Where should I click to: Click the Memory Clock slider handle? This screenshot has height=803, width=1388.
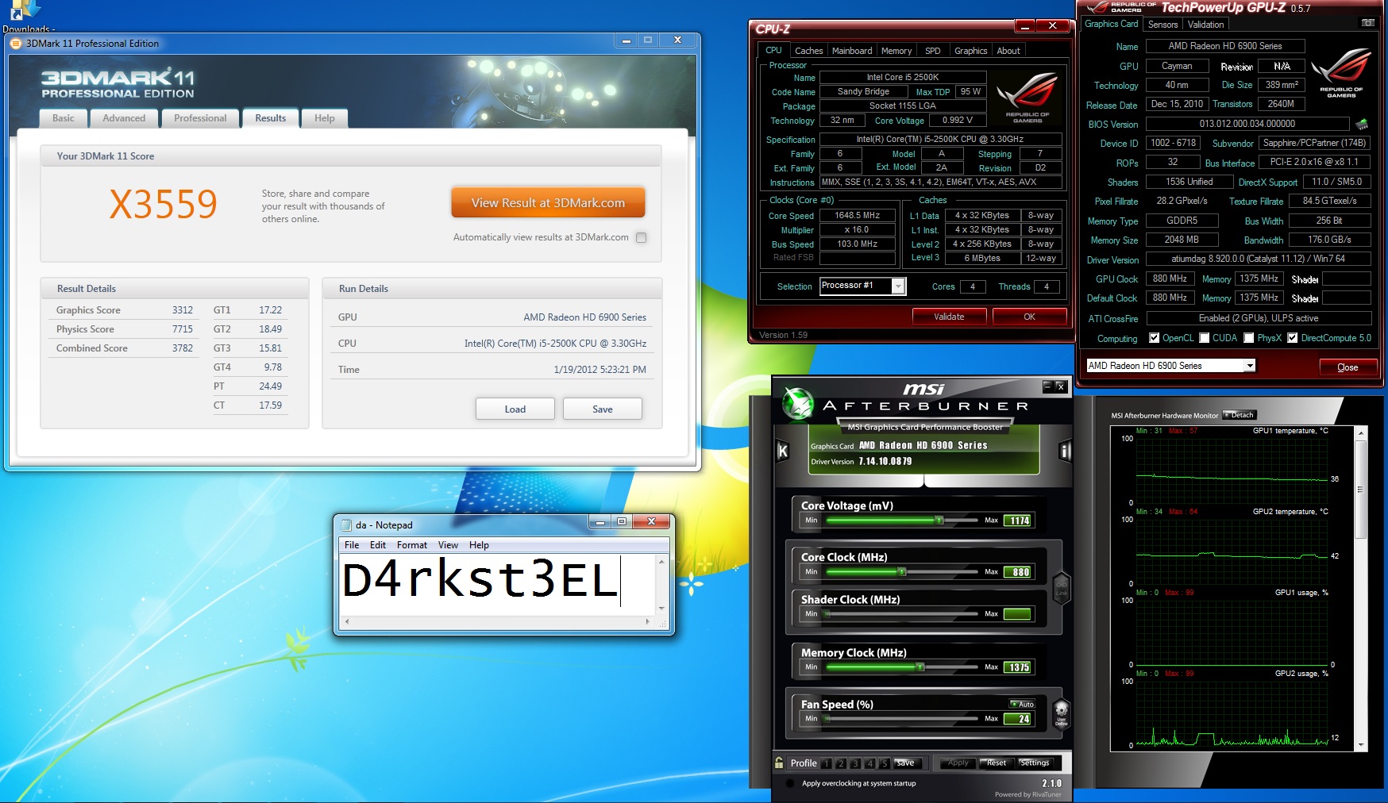[920, 667]
